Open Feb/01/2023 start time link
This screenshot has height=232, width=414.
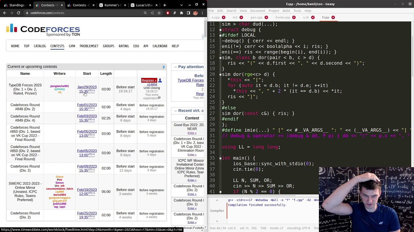(87, 107)
